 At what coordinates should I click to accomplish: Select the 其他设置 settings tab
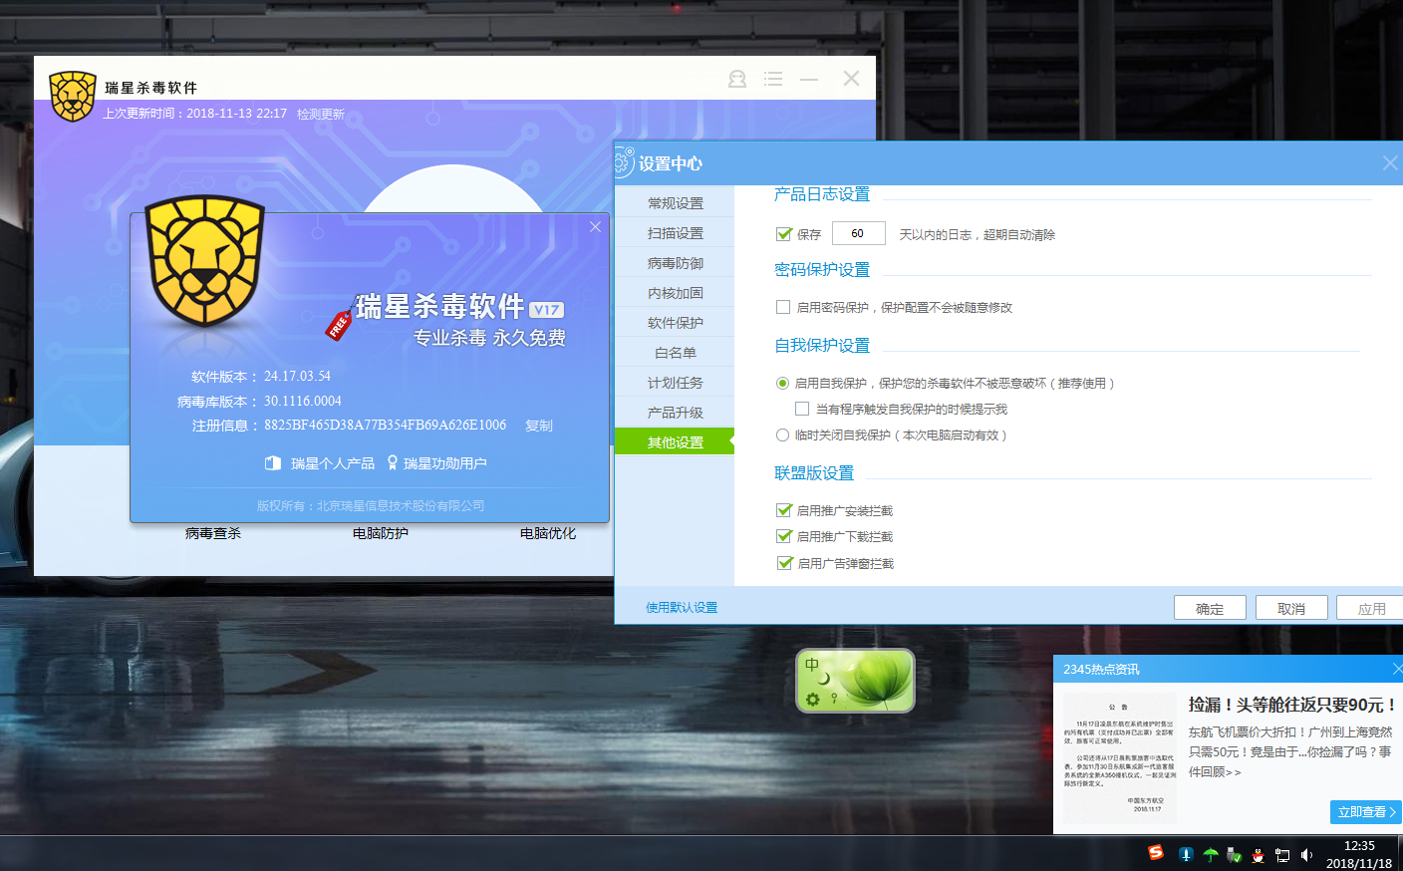[x=675, y=442]
